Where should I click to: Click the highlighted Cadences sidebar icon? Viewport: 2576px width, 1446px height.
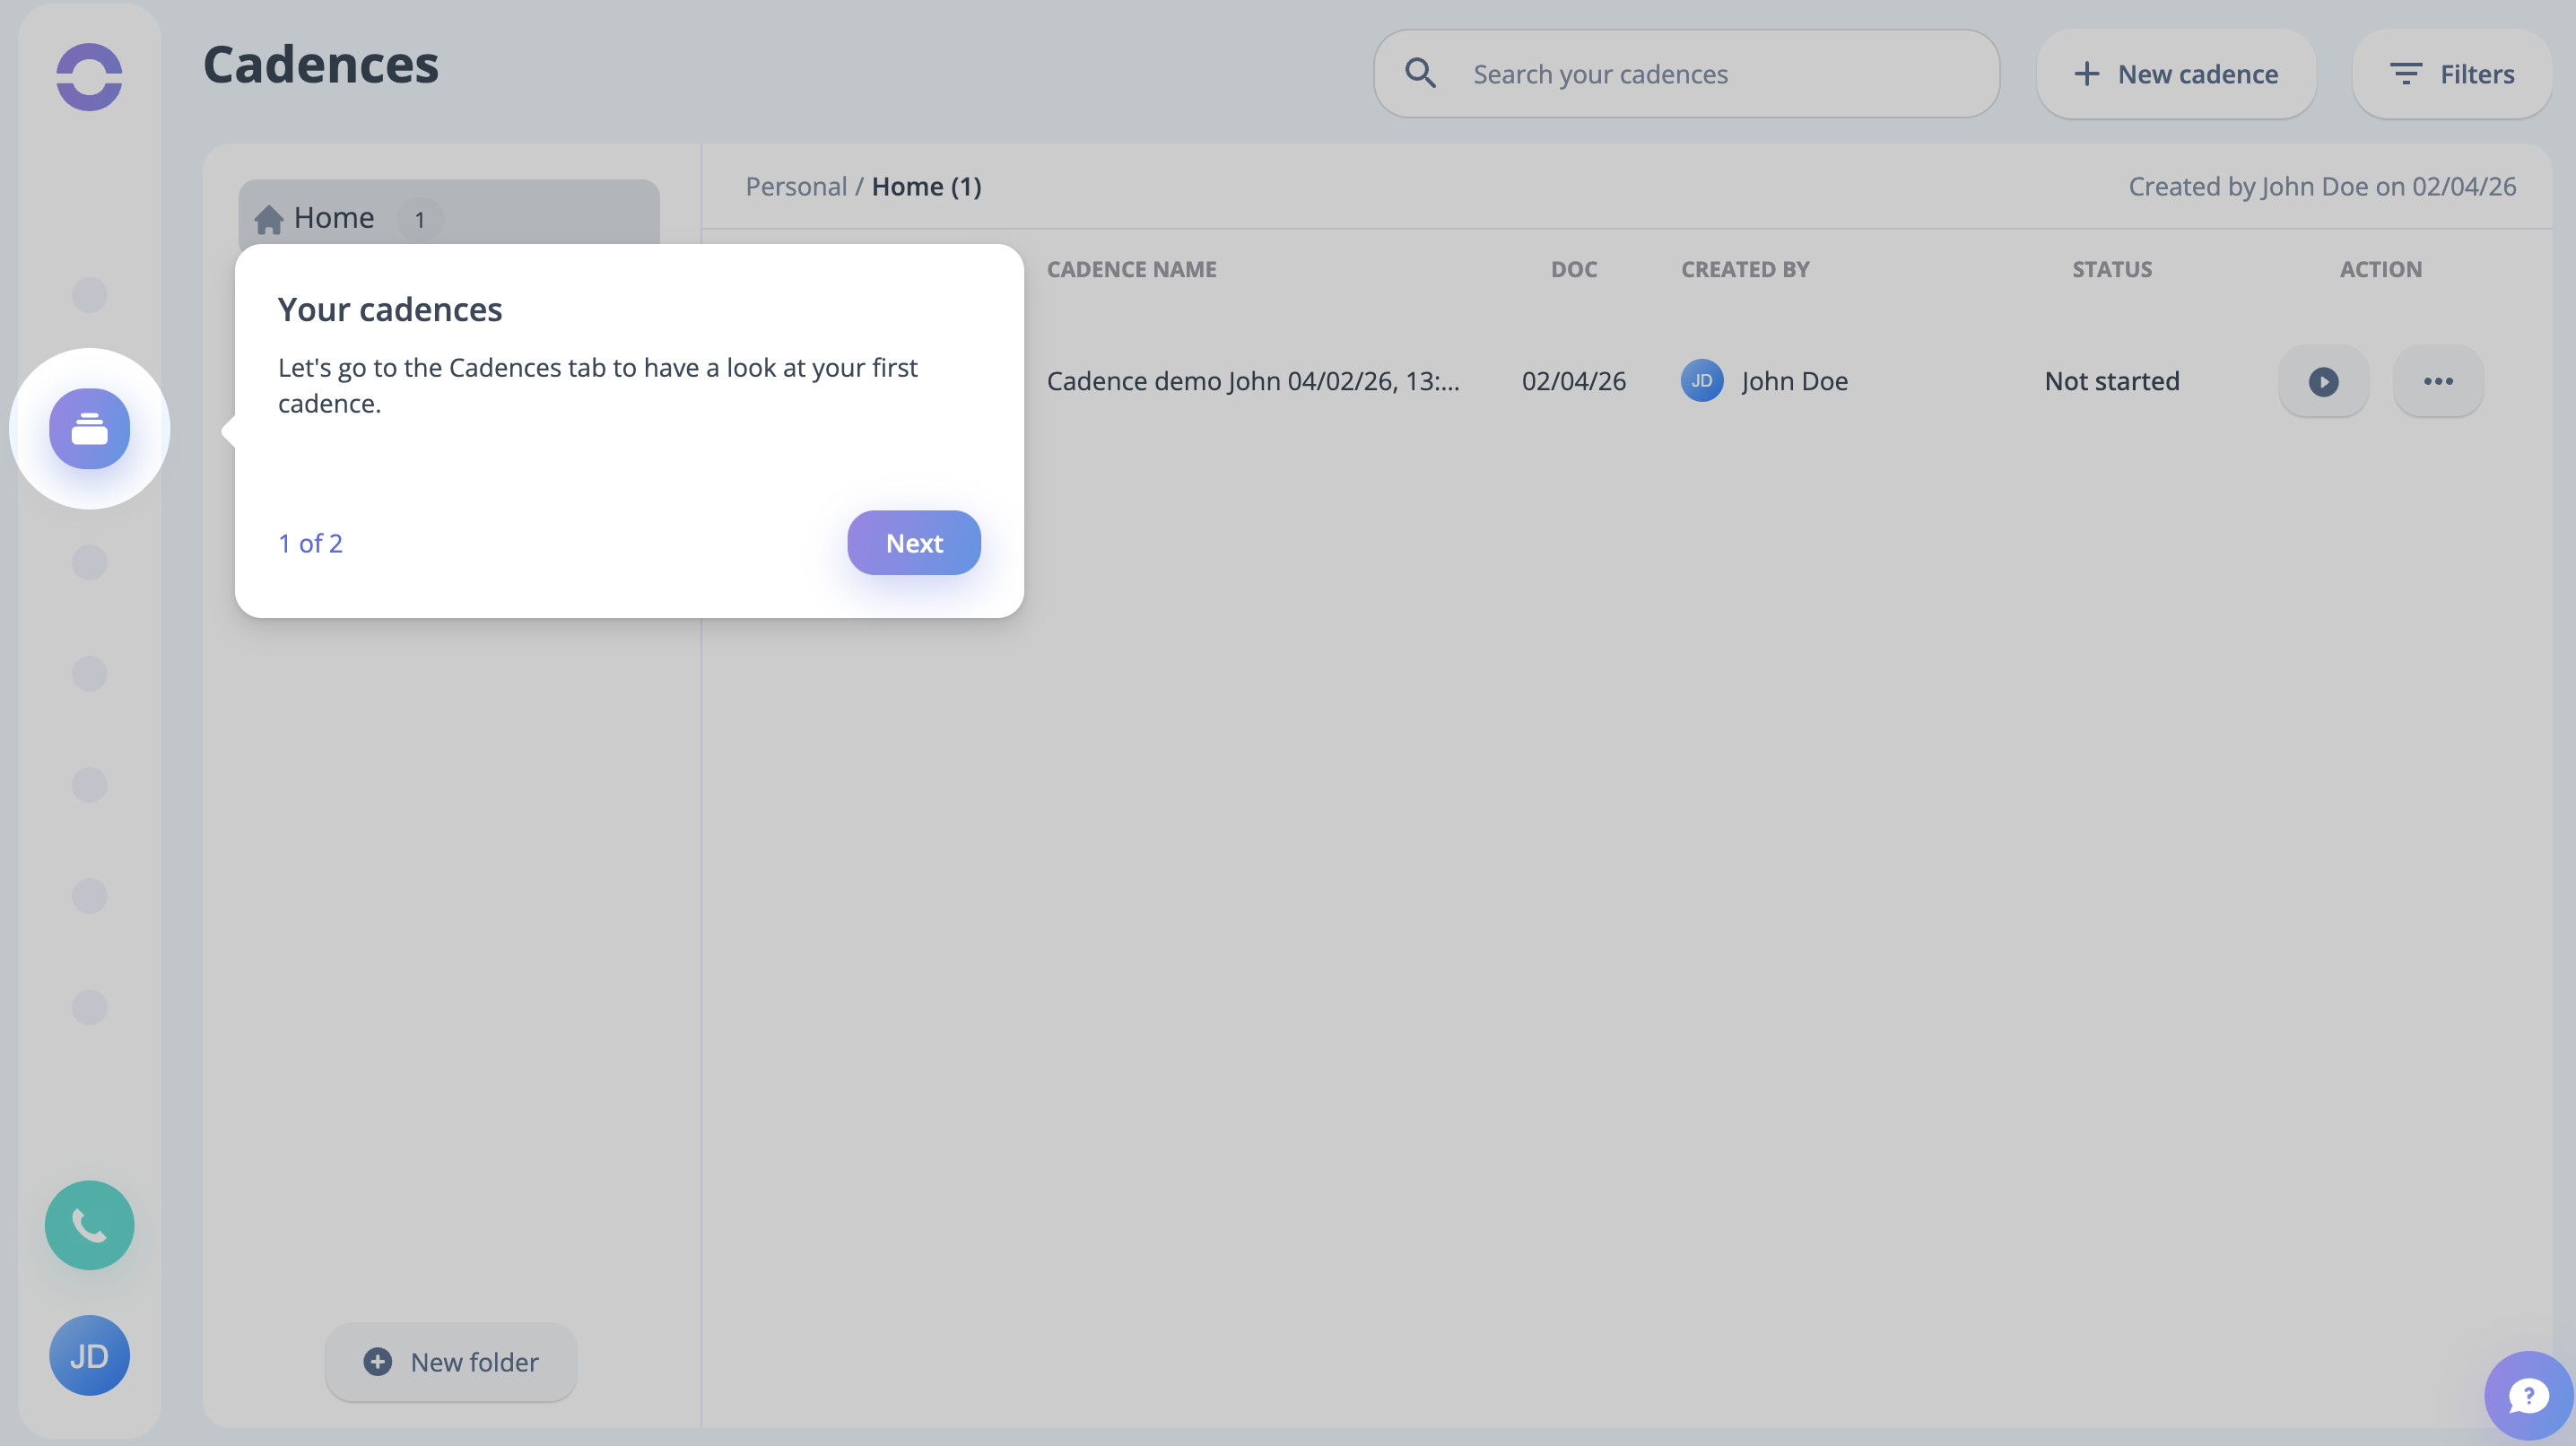(89, 428)
